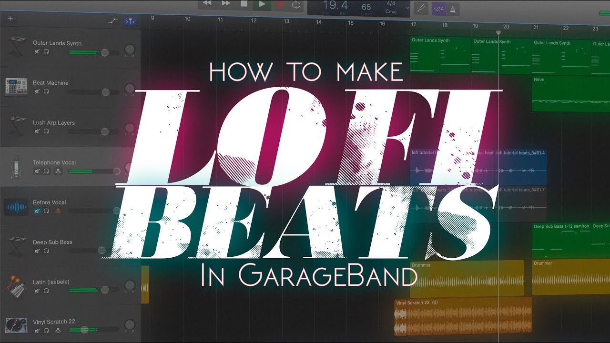This screenshot has width=610, height=343.
Task: Toggle the cycle loop button
Action: click(296, 5)
